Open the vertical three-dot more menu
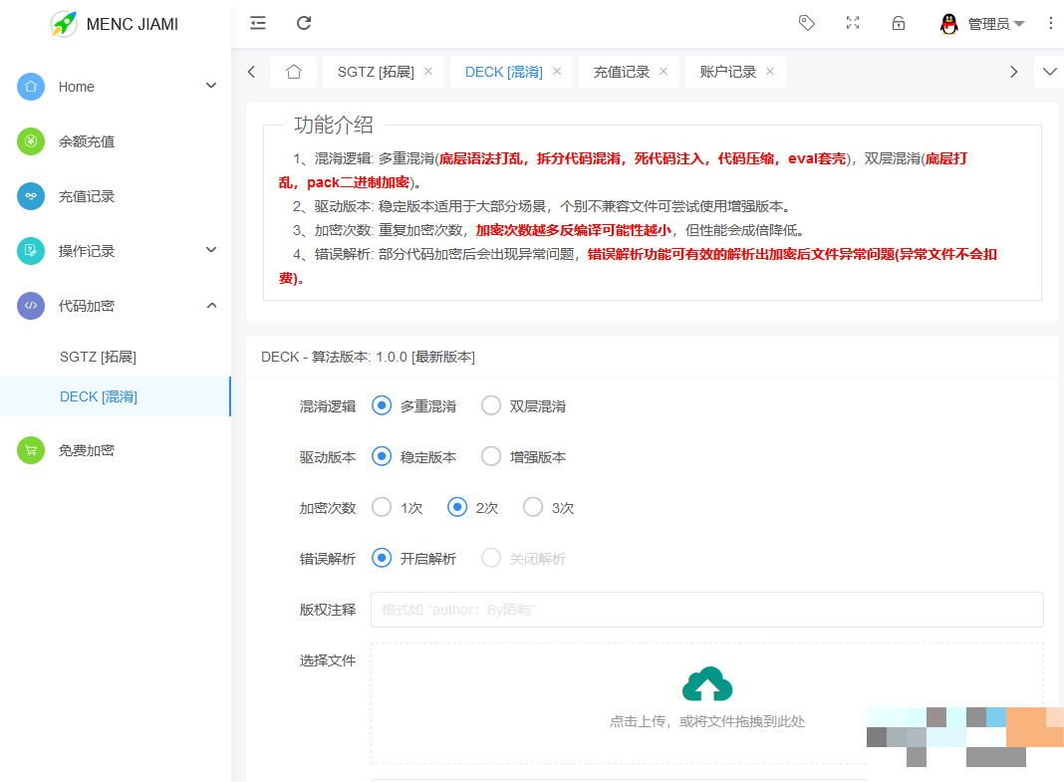 (x=1050, y=23)
